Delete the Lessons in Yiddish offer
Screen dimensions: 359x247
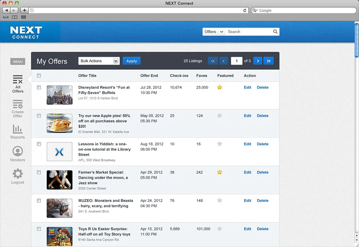point(263,144)
